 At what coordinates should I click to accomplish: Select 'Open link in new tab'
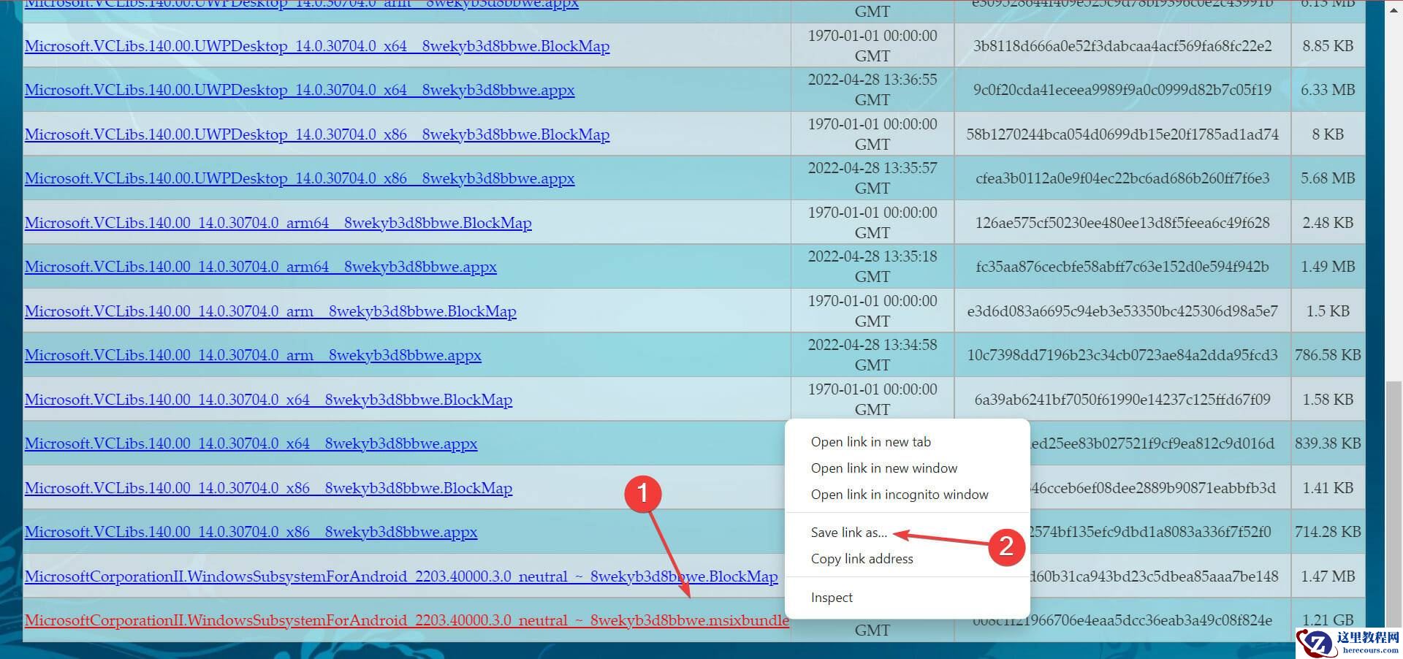pos(870,442)
